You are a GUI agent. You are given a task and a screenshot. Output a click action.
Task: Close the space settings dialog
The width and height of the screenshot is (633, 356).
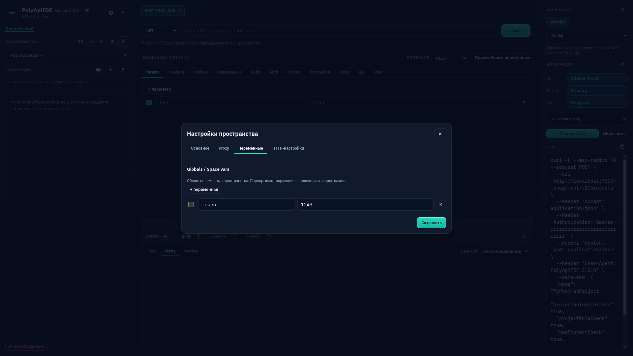point(440,134)
